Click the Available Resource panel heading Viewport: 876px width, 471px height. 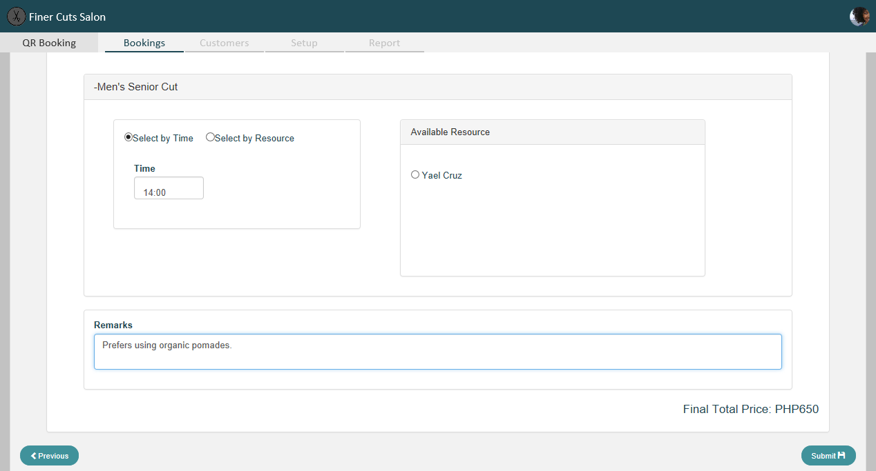553,132
